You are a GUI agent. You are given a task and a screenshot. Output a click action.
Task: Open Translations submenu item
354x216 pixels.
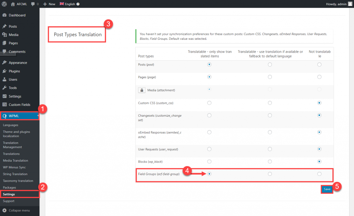(11, 154)
